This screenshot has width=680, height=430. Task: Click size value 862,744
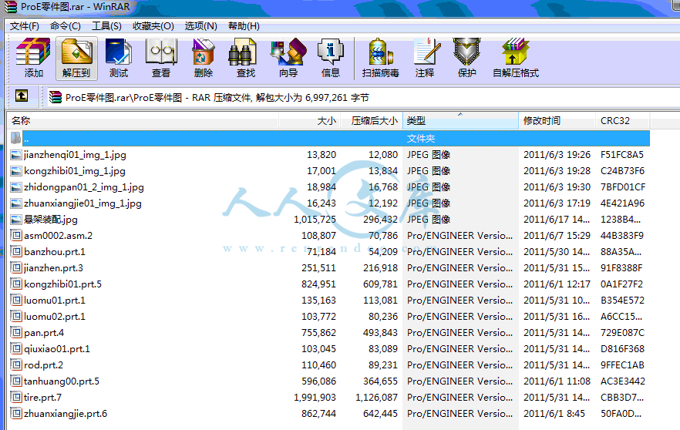318,414
